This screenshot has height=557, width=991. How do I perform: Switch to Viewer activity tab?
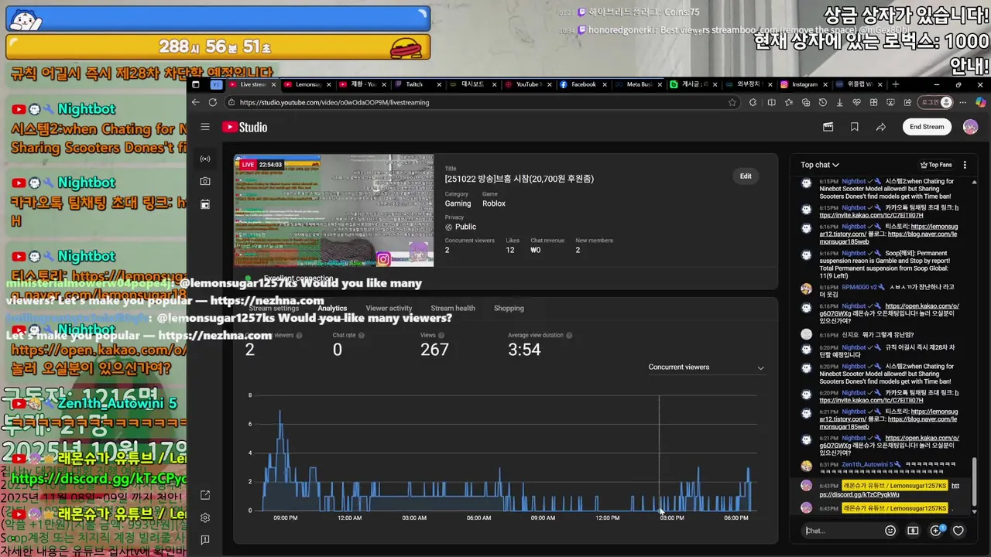click(389, 308)
